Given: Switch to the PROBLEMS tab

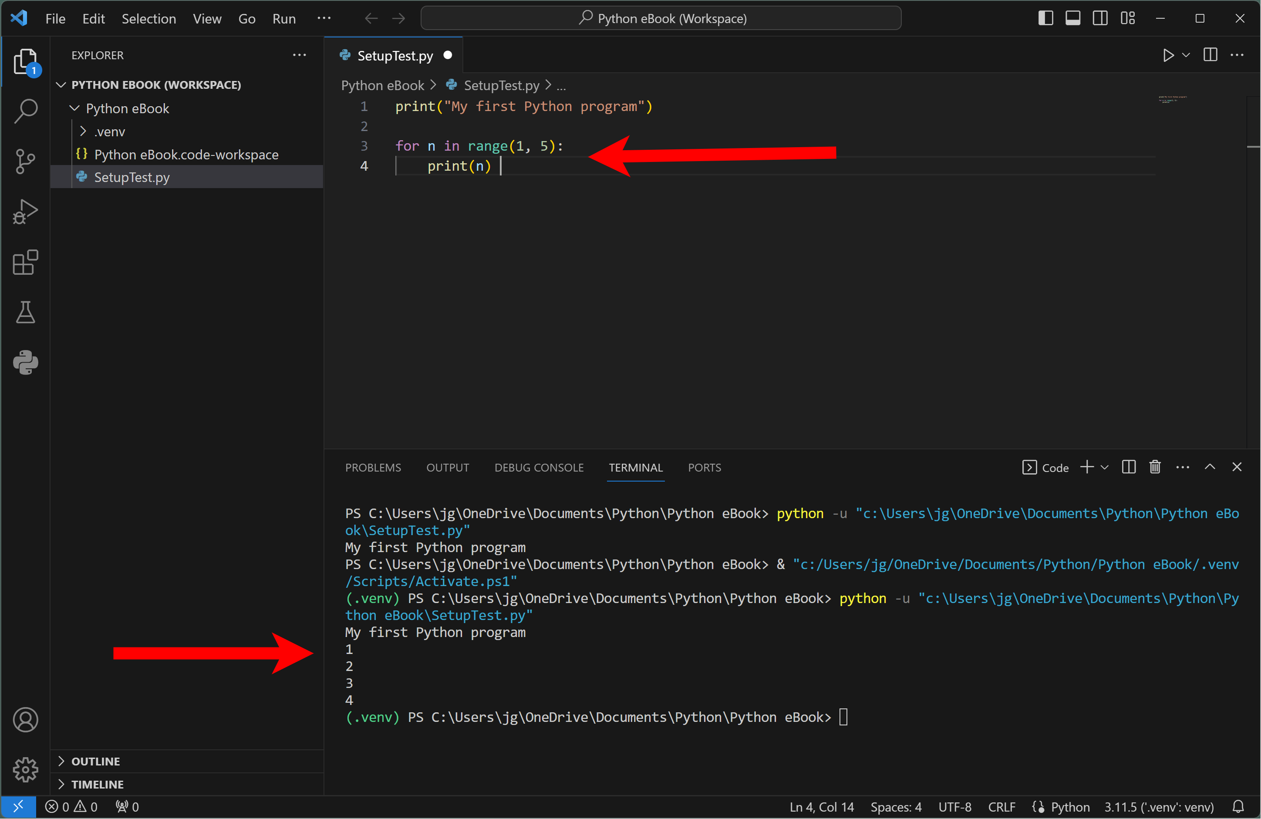Looking at the screenshot, I should [x=373, y=468].
